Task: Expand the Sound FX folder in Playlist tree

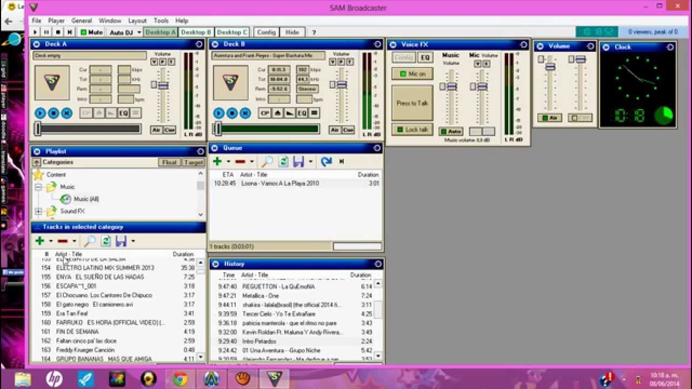Action: 38,211
